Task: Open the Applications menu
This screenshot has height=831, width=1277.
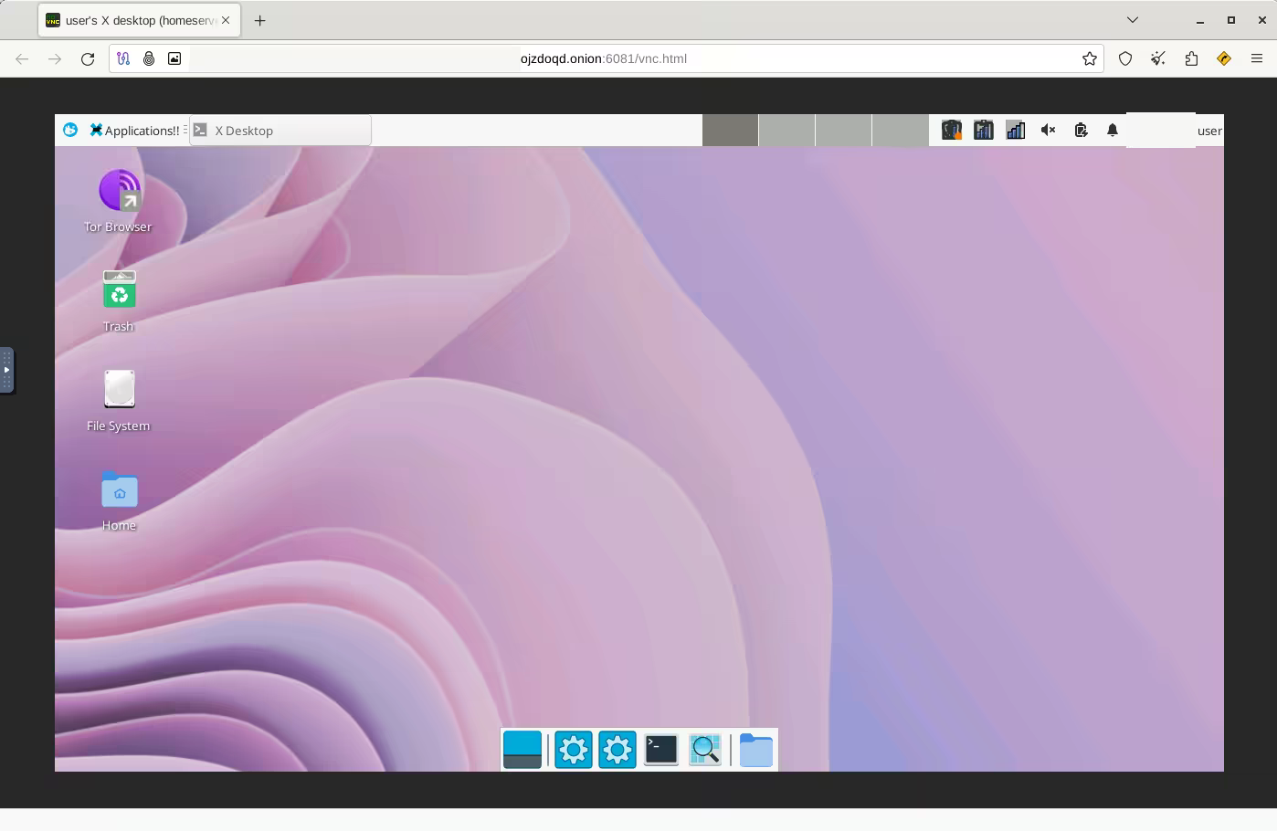Action: click(x=134, y=130)
